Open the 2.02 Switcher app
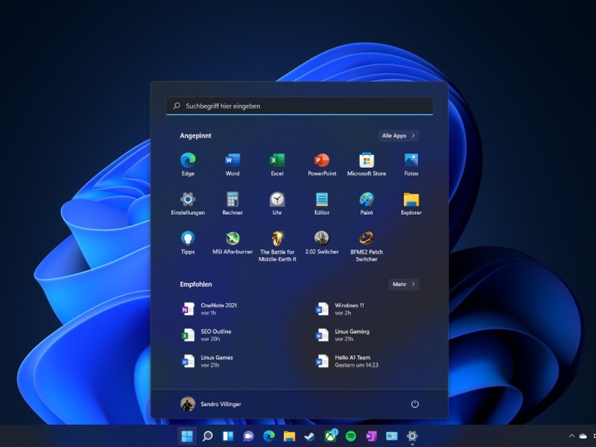596x447 pixels. 322,243
